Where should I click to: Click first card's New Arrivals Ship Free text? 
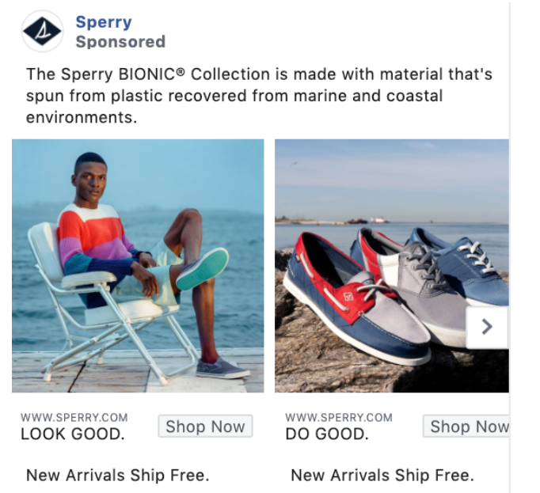(x=118, y=475)
